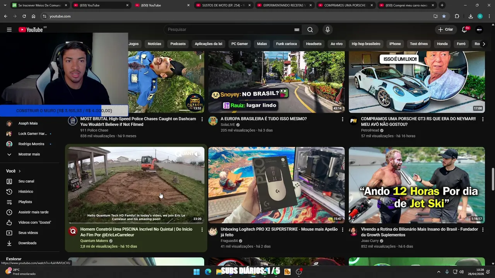Open more options for the Logitech unboxing video
Viewport: 495px width, 278px height.
point(342,230)
